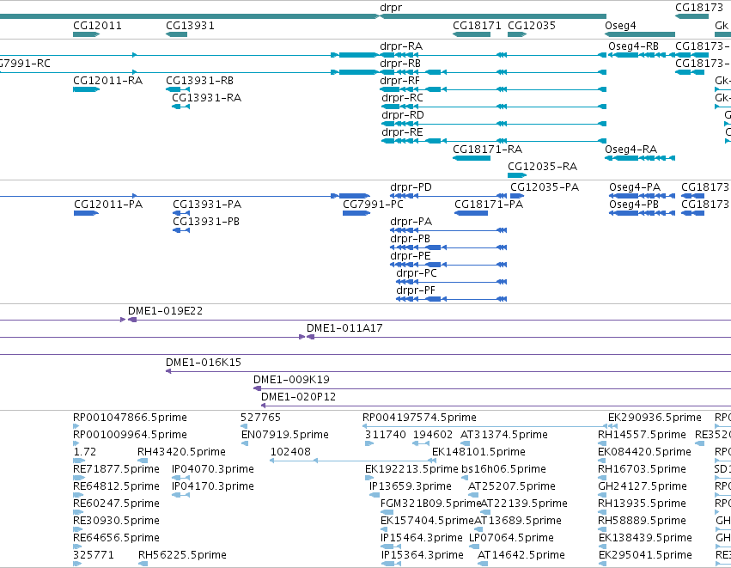
Task: Click feature 527765
Action: 260,418
